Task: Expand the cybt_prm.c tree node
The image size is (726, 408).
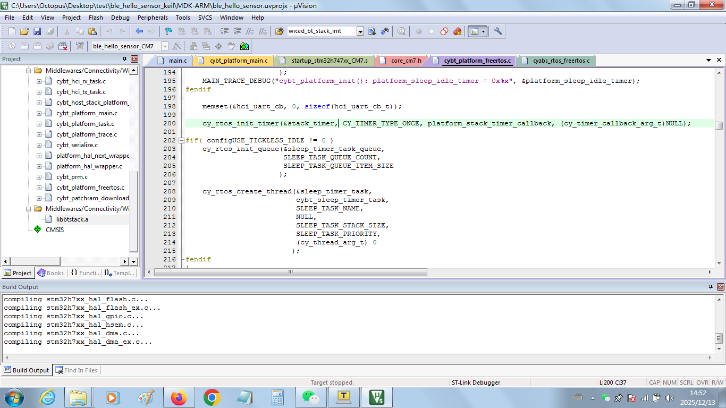Action: 39,177
